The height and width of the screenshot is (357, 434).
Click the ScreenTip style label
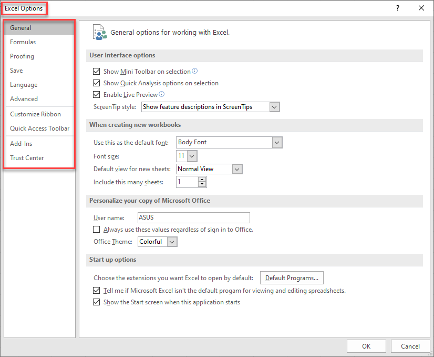115,107
